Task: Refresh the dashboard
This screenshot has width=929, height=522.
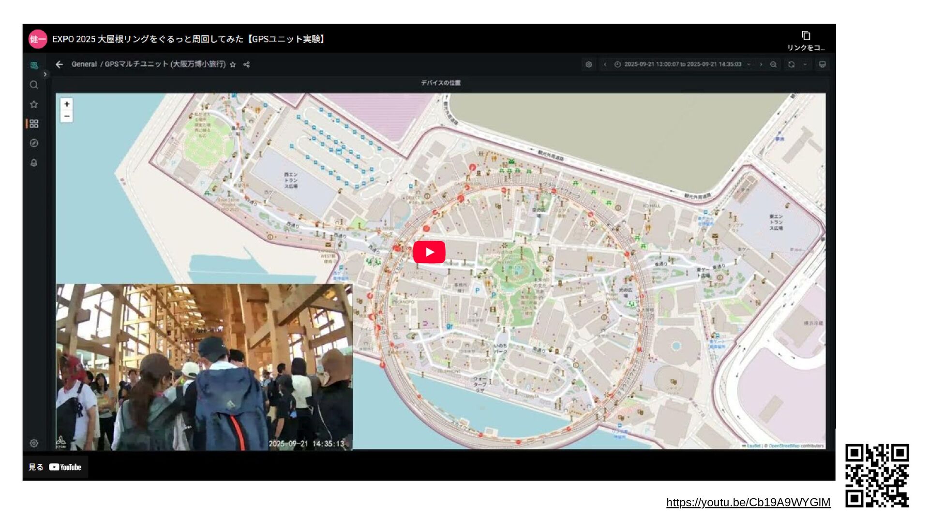Action: pos(791,64)
